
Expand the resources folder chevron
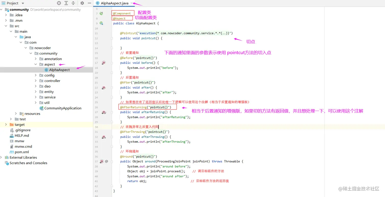pyautogui.click(x=16, y=114)
